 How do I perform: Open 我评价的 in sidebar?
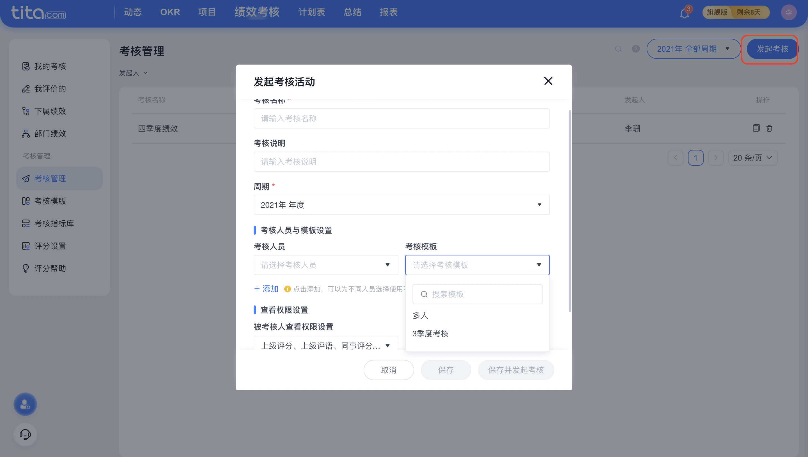[x=59, y=89]
